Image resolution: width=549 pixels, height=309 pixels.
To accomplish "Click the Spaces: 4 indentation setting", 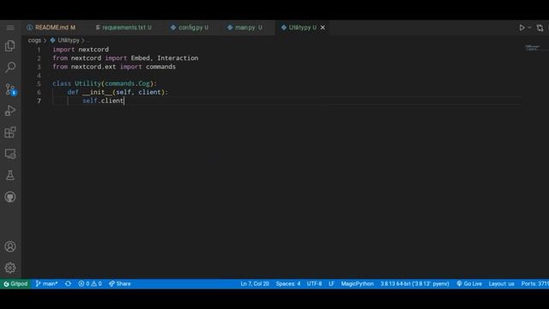I will [x=288, y=284].
